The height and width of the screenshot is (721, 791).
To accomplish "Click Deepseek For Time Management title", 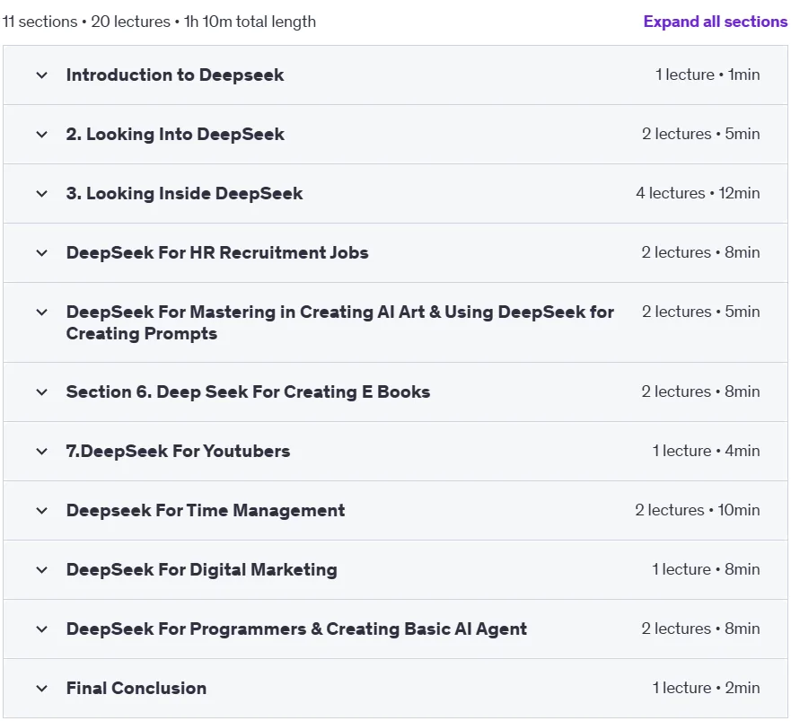I will [x=206, y=511].
